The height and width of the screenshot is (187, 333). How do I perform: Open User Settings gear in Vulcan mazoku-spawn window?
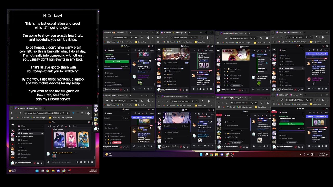pyautogui.click(x=41, y=163)
